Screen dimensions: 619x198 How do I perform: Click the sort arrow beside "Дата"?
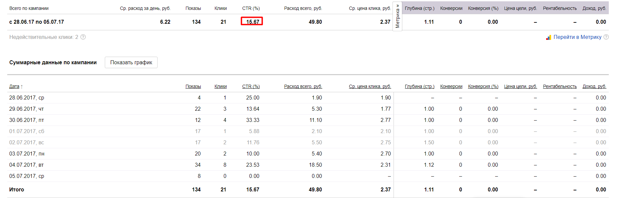22,87
